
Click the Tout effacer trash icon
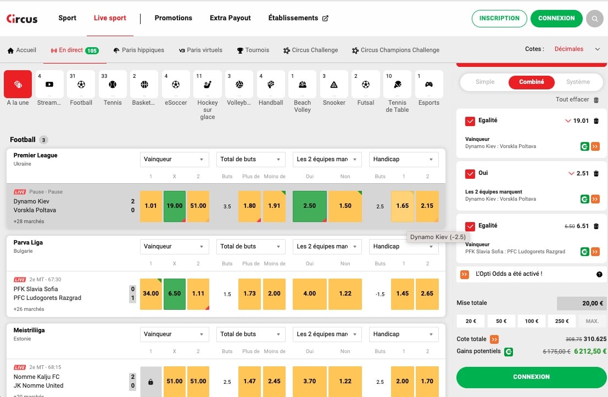[596, 100]
